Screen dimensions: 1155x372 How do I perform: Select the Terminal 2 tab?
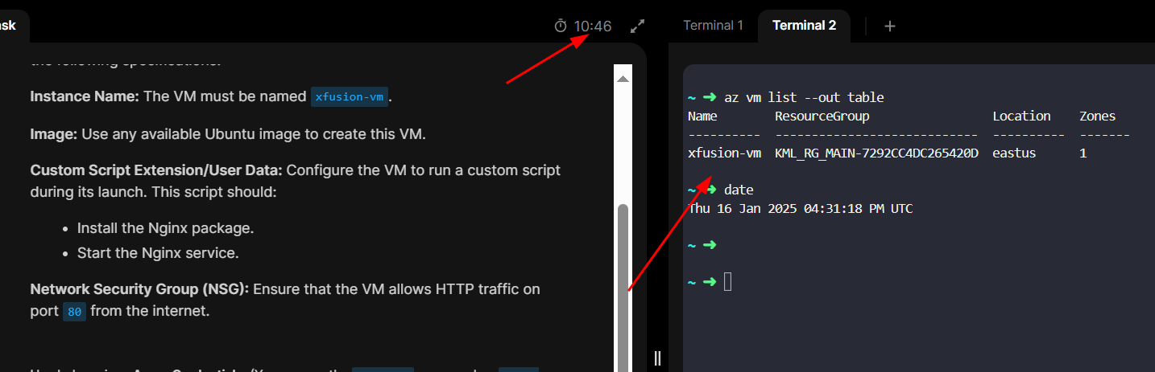(x=804, y=26)
